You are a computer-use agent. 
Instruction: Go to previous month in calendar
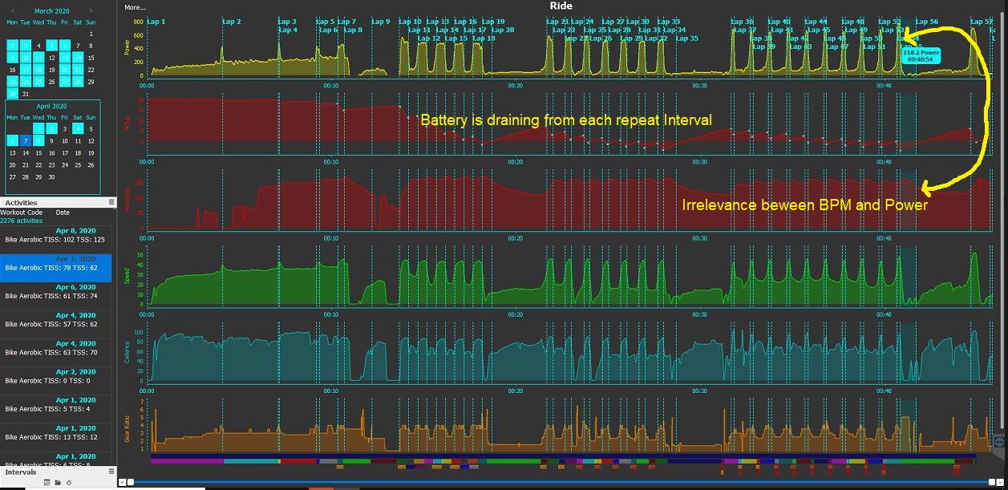coord(12,10)
